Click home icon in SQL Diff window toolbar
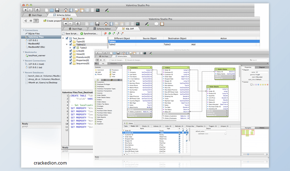This screenshot has width=290, height=171. pyautogui.click(x=106, y=24)
